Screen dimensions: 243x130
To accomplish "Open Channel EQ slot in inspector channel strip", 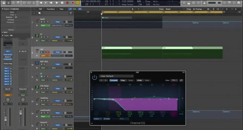I will (x=8, y=55).
